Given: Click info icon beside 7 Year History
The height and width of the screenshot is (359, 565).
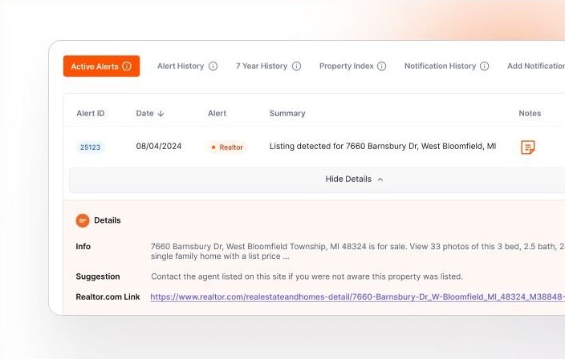Looking at the screenshot, I should [296, 67].
